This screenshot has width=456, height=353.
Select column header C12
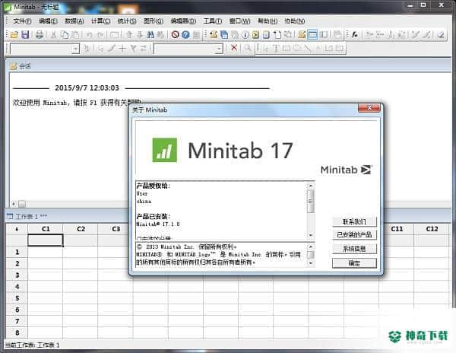(x=432, y=229)
